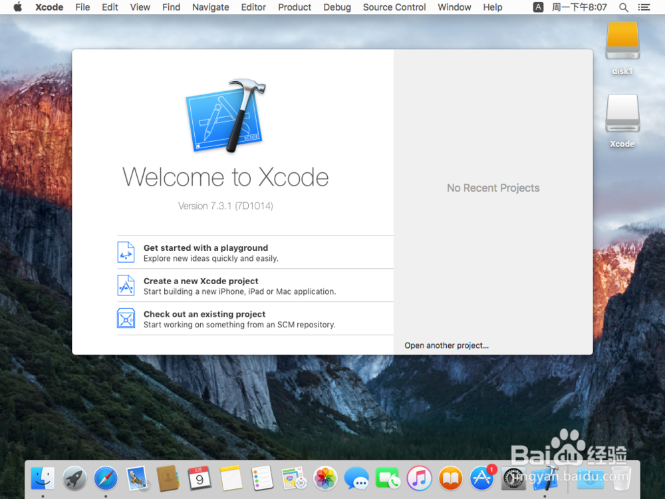This screenshot has height=499, width=665.
Task: Click the large Xcode hammer logo
Action: [x=225, y=115]
